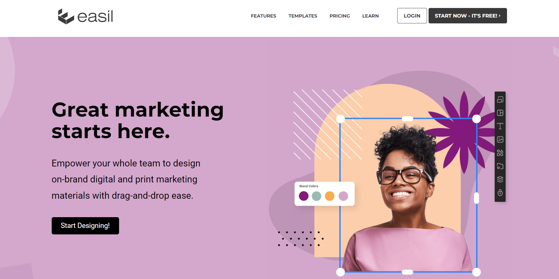The width and height of the screenshot is (559, 279).
Task: Click the favorites folder icon
Action: [500, 166]
